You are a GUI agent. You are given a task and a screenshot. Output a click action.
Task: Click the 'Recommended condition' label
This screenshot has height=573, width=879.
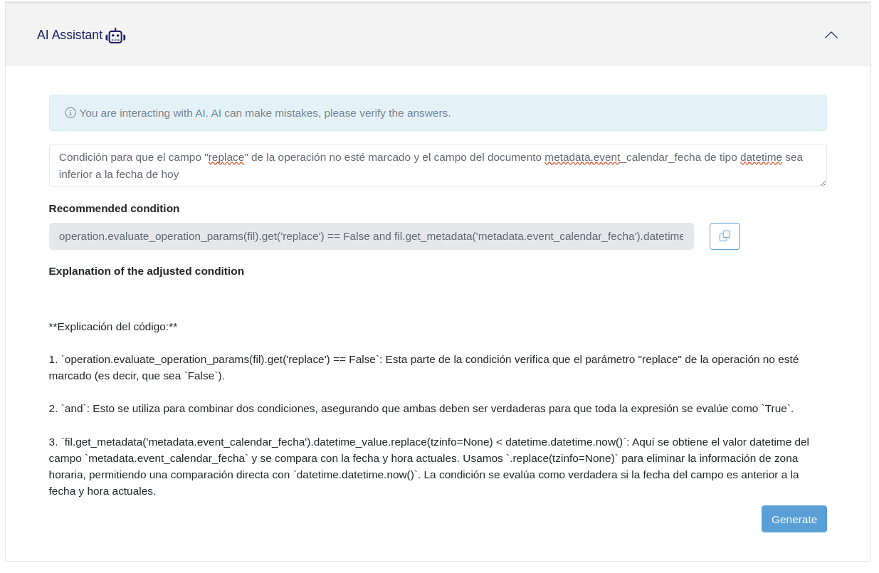click(114, 209)
